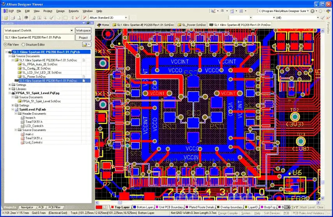Click Bottom Layer blue color square

135,207
